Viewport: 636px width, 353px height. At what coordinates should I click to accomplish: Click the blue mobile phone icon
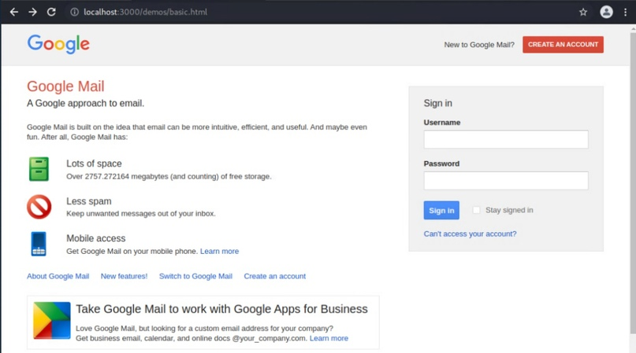(39, 244)
